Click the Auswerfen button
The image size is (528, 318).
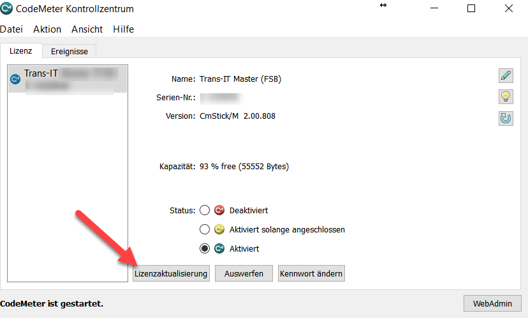pos(244,273)
